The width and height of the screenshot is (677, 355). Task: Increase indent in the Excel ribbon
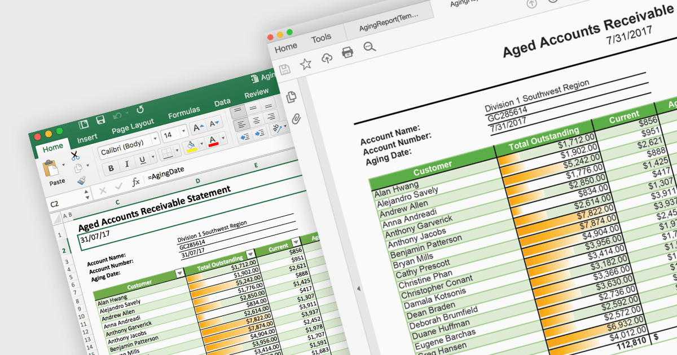tap(260, 133)
